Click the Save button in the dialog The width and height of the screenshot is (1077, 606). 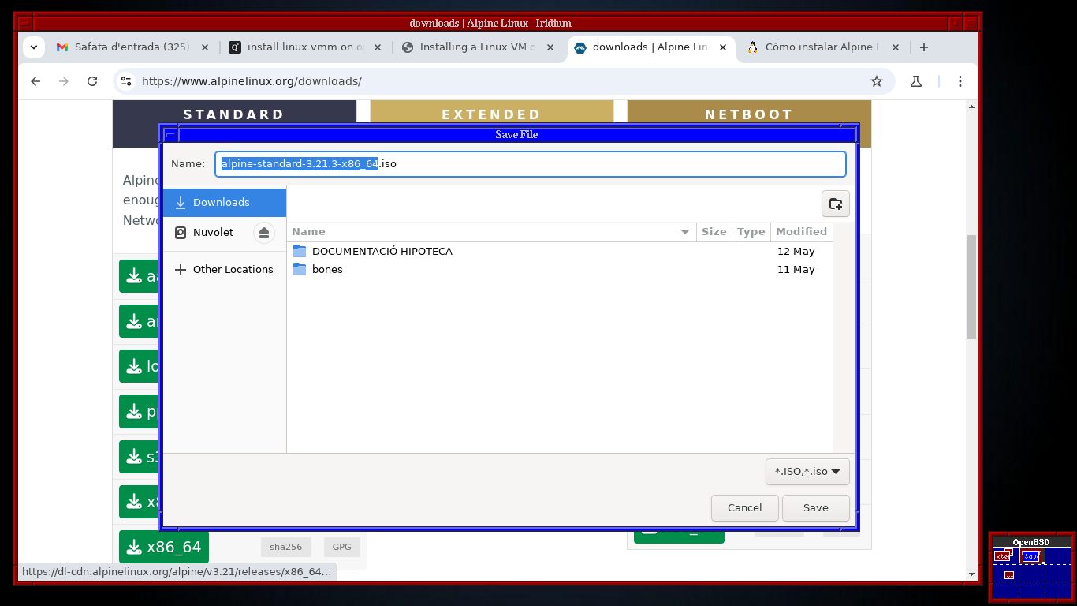click(x=815, y=507)
